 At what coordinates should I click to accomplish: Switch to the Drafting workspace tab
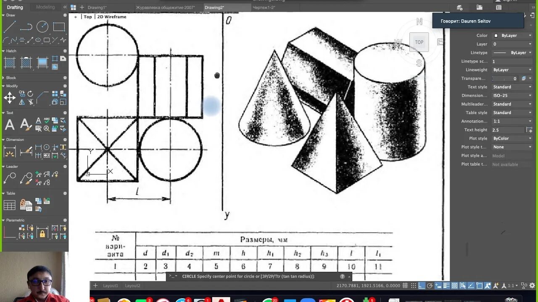(x=15, y=7)
